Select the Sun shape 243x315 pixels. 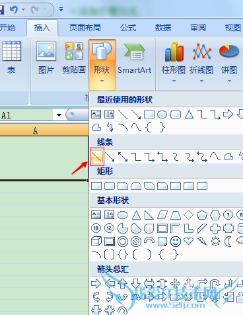(215, 242)
